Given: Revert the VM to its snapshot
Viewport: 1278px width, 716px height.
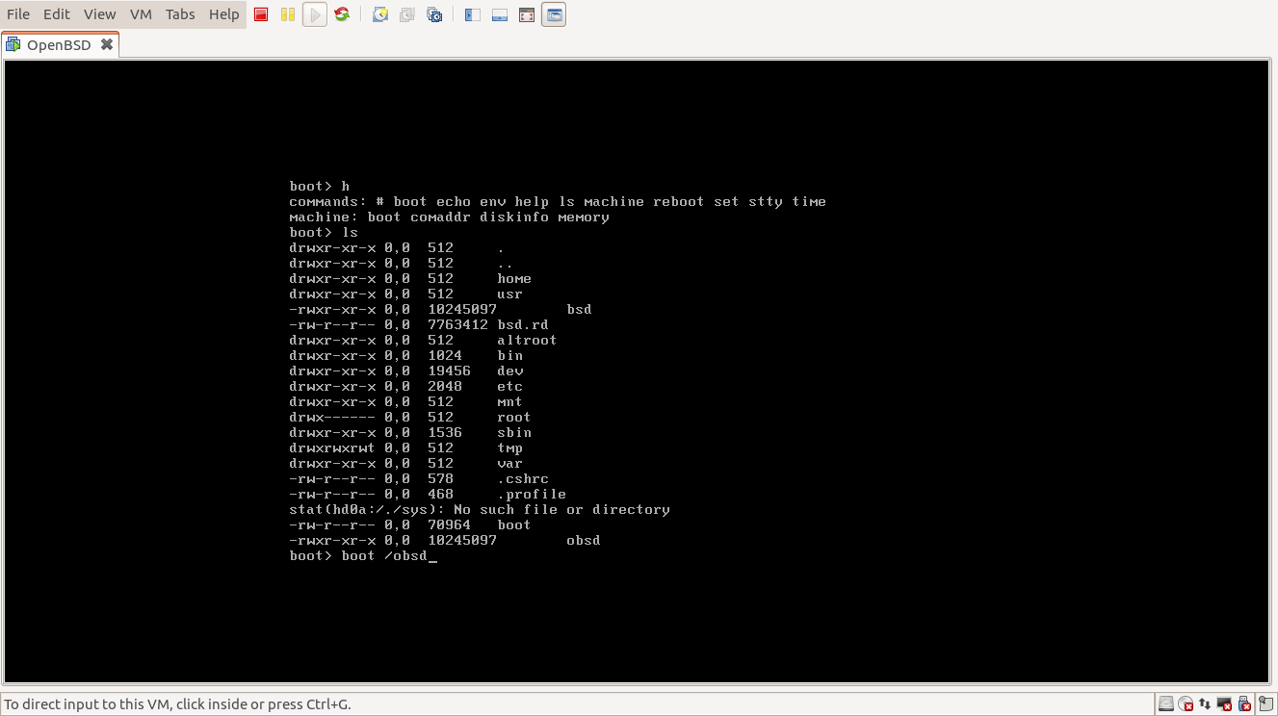Looking at the screenshot, I should tap(405, 14).
